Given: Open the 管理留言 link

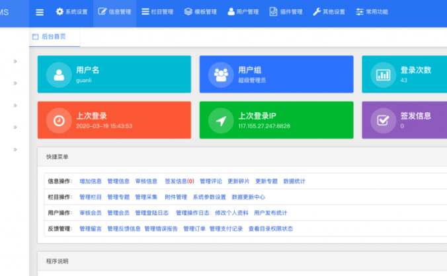Looking at the screenshot, I should [91, 228].
